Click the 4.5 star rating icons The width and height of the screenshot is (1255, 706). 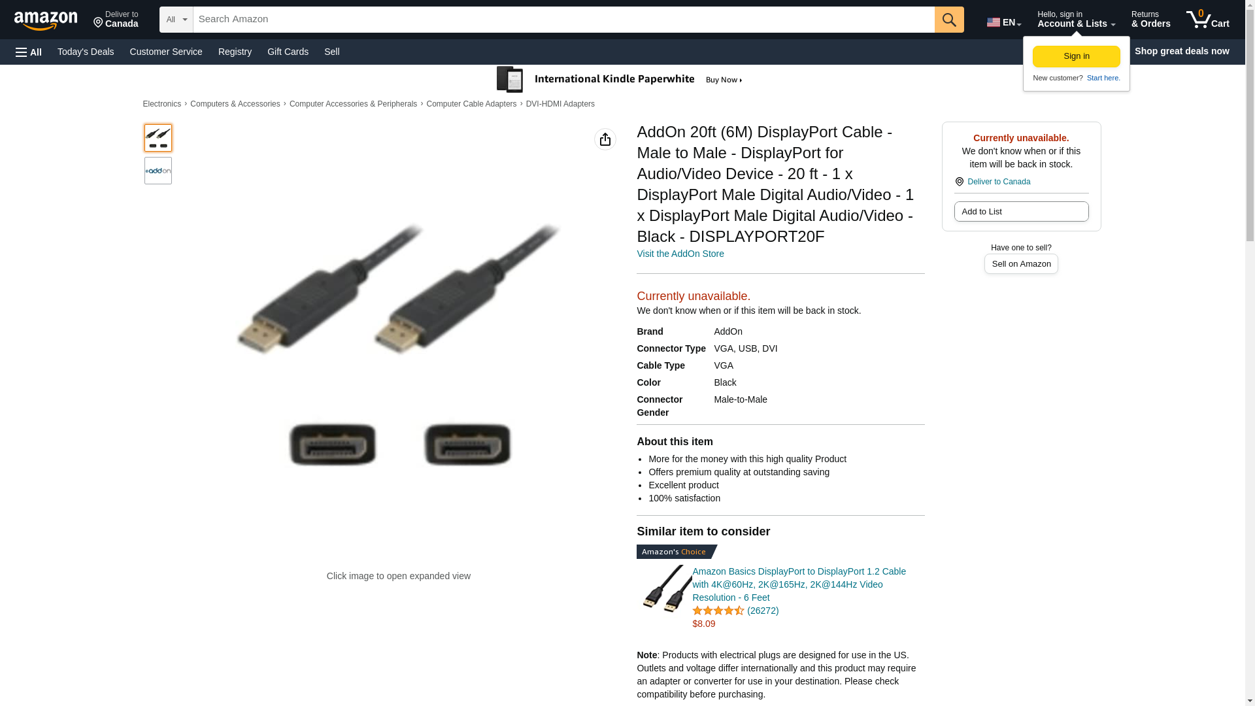tap(718, 611)
